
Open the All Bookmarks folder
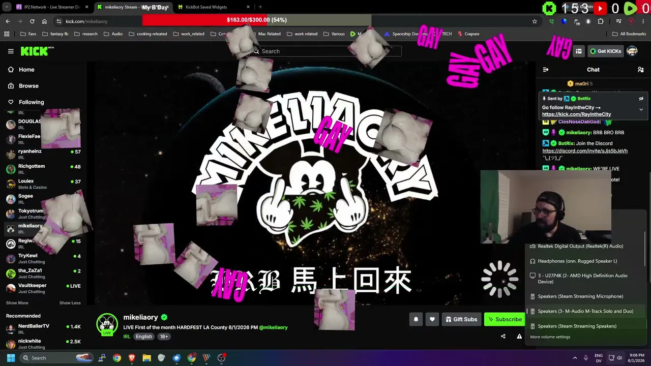tap(629, 34)
